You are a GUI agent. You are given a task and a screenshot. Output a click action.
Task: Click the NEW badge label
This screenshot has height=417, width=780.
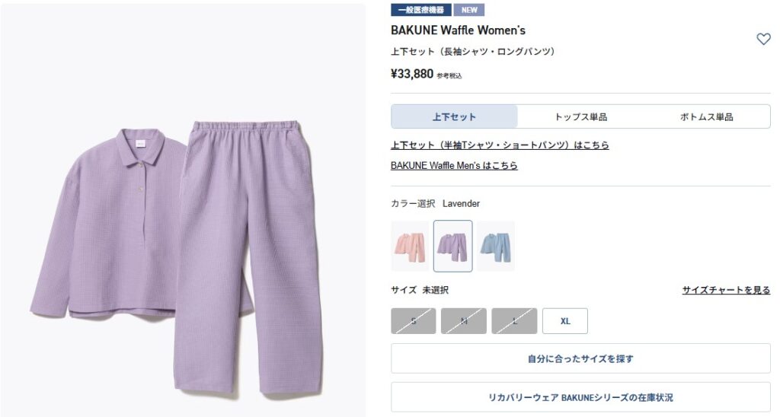coord(469,10)
